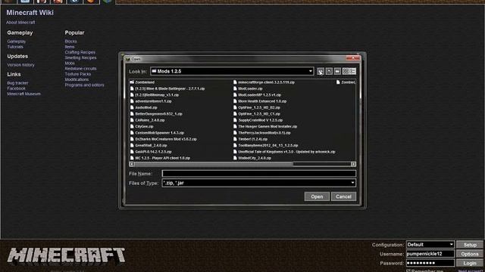
Task: Open the Blocks wiki link
Action: tap(70, 42)
